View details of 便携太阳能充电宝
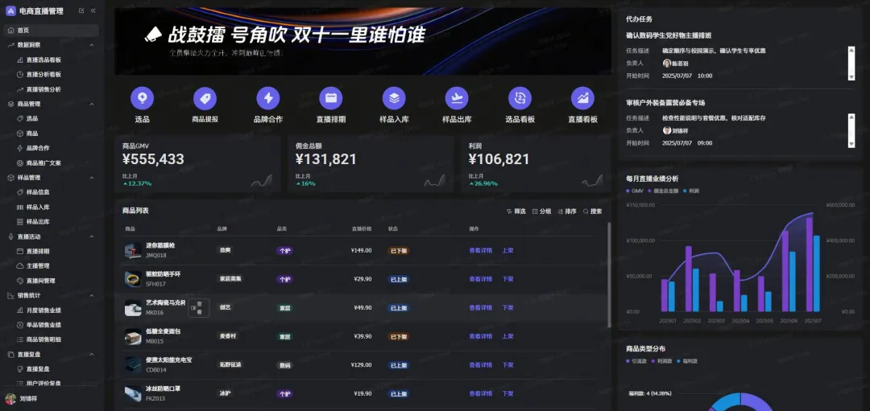The width and height of the screenshot is (870, 411). coord(480,366)
